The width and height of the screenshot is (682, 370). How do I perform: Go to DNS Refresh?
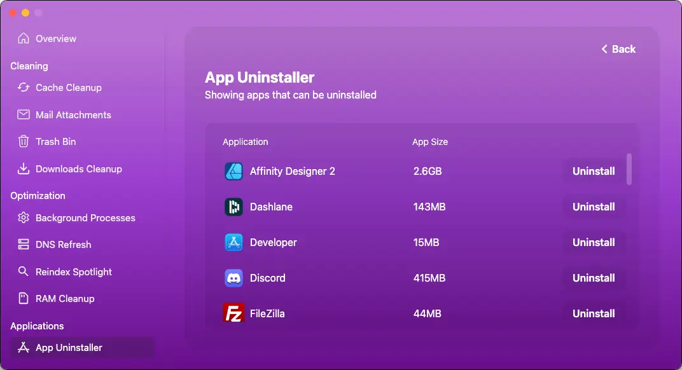(63, 245)
